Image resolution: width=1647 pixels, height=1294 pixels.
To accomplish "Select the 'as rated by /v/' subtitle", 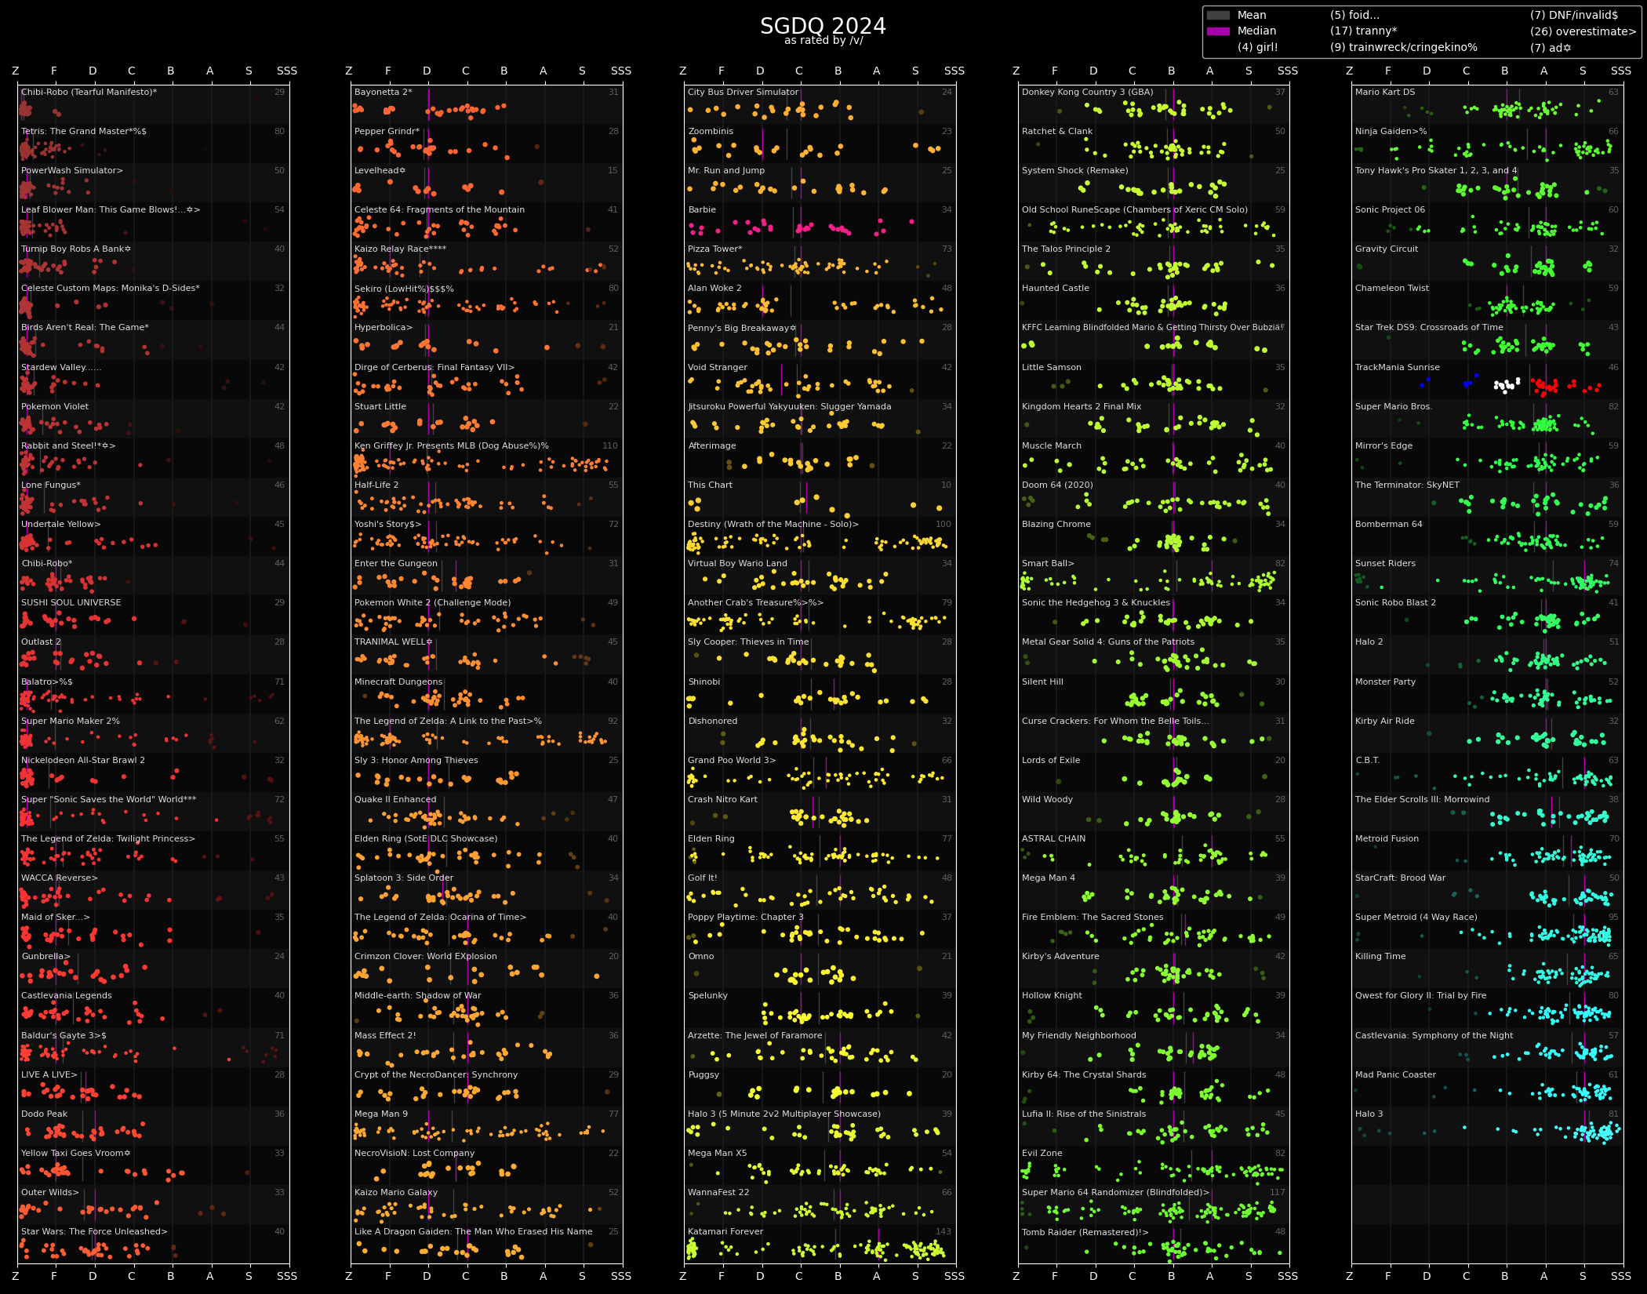I will [x=823, y=41].
